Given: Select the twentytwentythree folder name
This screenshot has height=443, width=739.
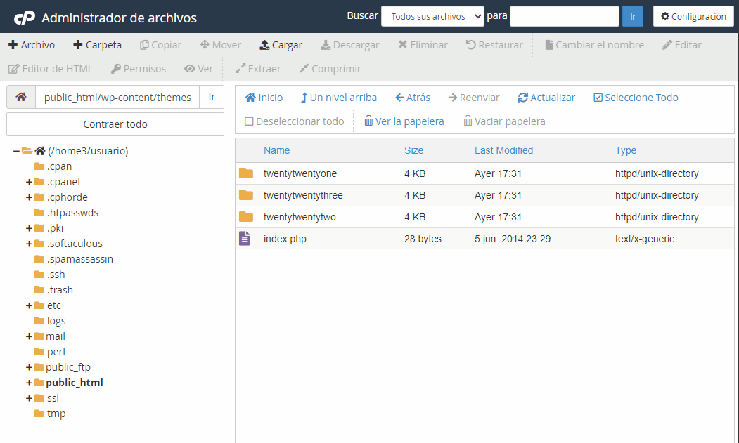Looking at the screenshot, I should coord(303,195).
